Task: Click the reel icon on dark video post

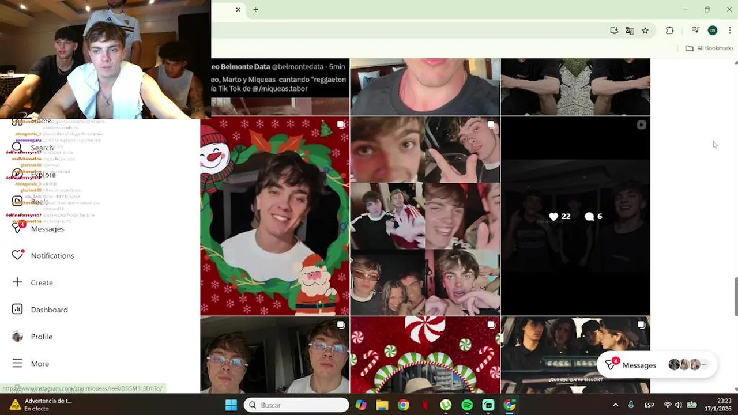Action: (641, 124)
